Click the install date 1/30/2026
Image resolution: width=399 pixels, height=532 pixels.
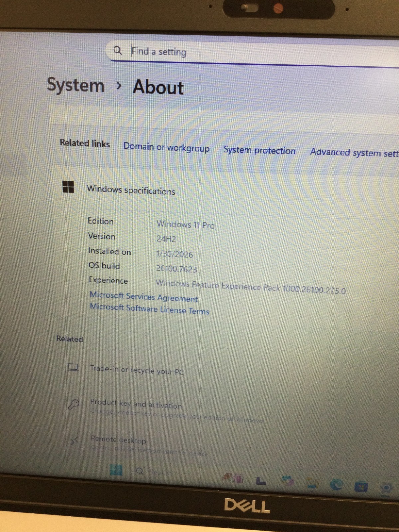(174, 254)
